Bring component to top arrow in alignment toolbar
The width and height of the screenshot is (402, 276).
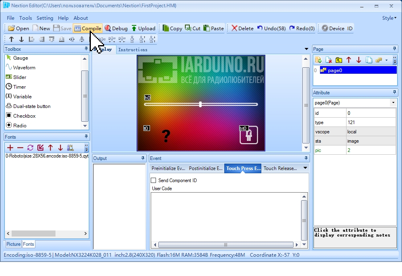(11, 39)
